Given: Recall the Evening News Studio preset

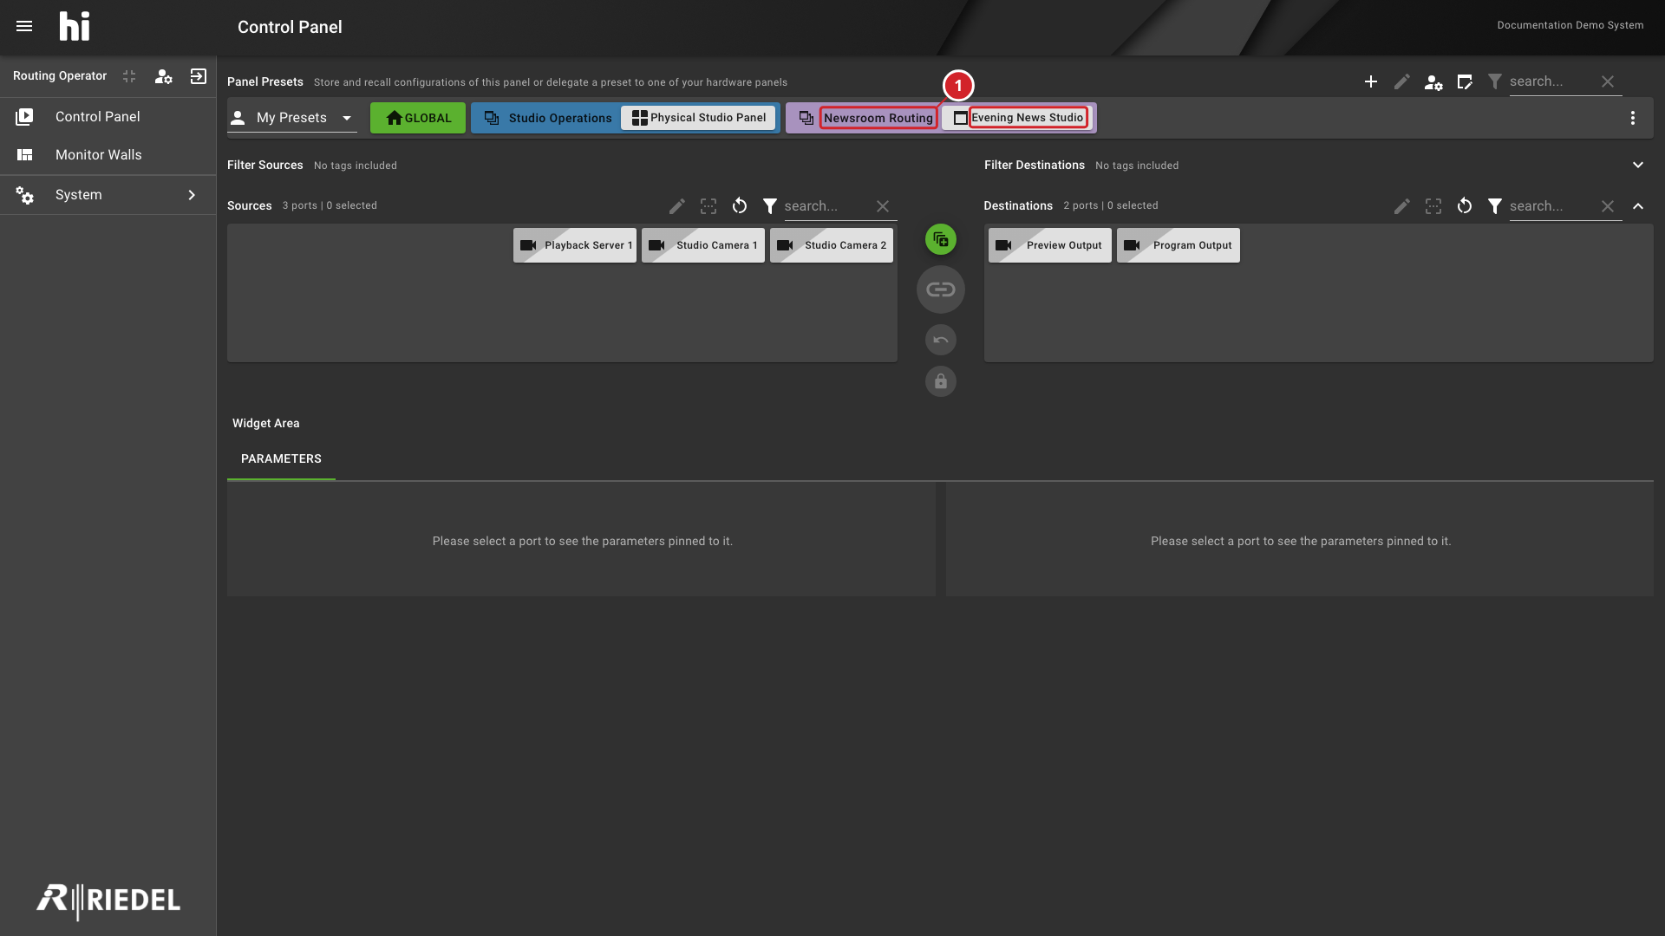Looking at the screenshot, I should pos(1018,118).
